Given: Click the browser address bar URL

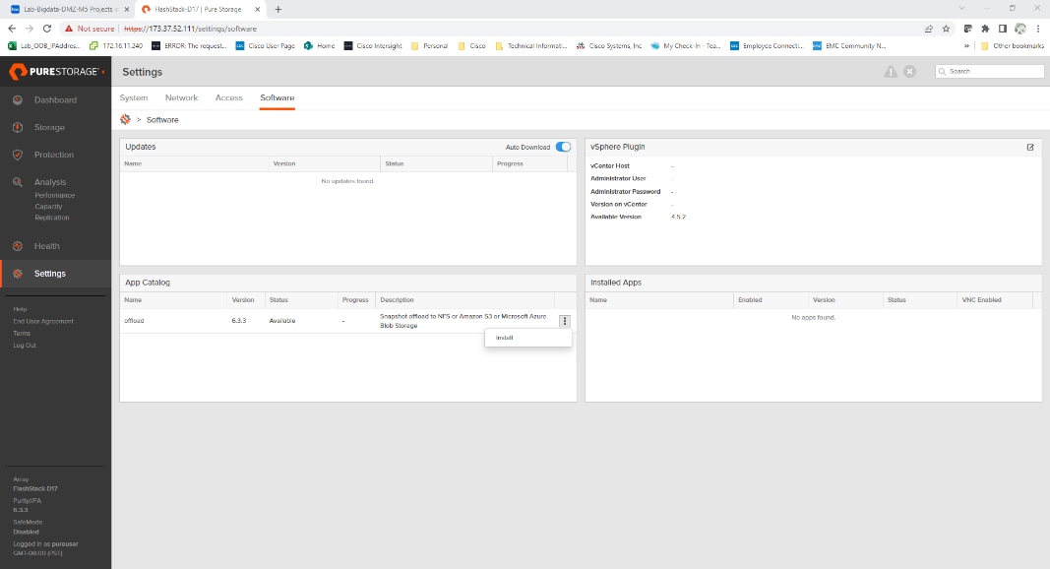Looking at the screenshot, I should coord(191,29).
